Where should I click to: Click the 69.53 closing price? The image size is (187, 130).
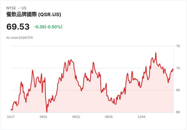[x=18, y=27]
